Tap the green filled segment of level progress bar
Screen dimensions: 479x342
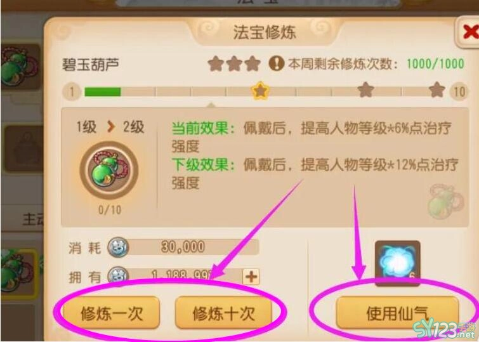[x=103, y=92]
